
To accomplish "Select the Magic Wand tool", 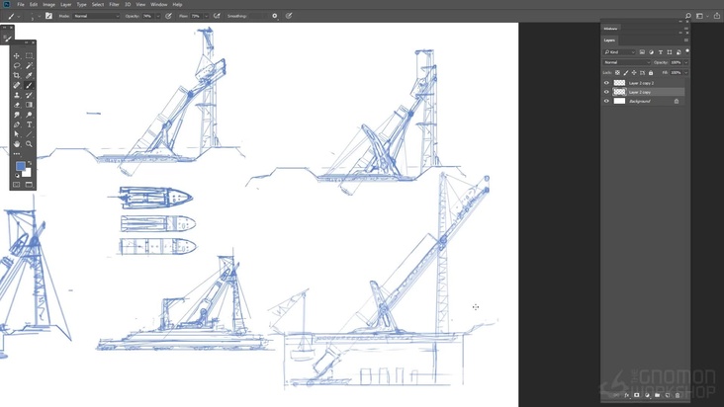I will point(29,65).
